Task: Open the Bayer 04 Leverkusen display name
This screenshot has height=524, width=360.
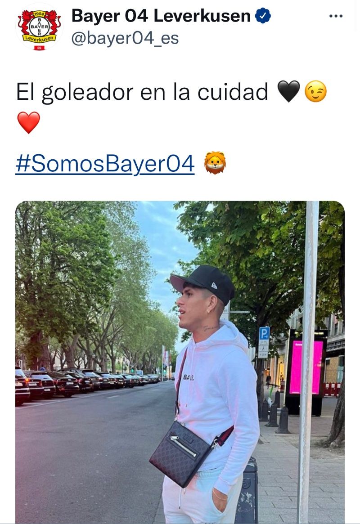Action: tap(161, 16)
